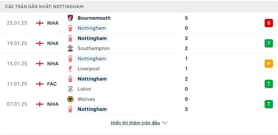Screen dimensions: 278x135
Task: Click the green T badge for Southampton match
Action: pos(269,43)
